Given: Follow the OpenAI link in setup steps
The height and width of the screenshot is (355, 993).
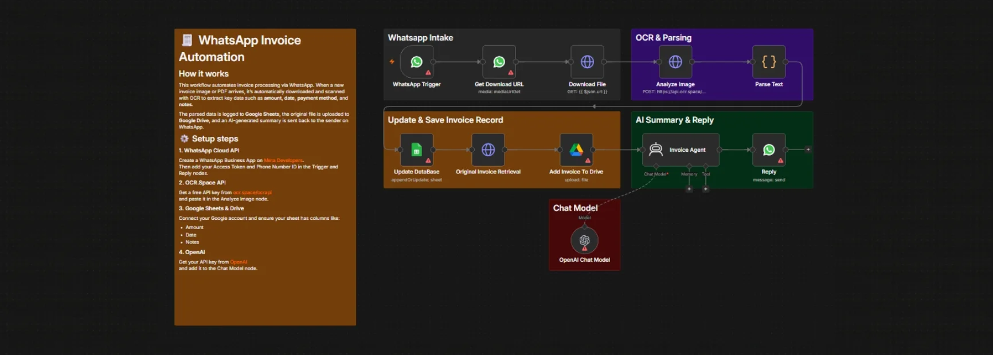Looking at the screenshot, I should pyautogui.click(x=239, y=262).
